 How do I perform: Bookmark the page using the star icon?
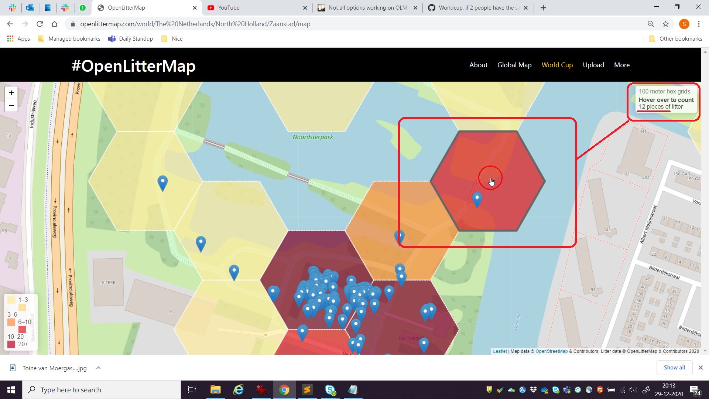[666, 24]
